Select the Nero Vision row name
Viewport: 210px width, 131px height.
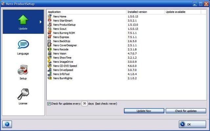click(x=60, y=54)
